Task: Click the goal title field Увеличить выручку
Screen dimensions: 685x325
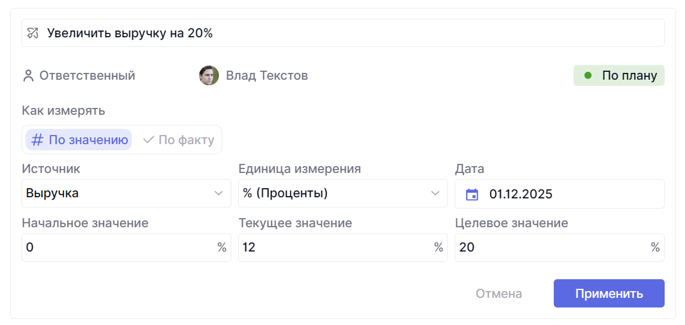Action: click(x=339, y=33)
